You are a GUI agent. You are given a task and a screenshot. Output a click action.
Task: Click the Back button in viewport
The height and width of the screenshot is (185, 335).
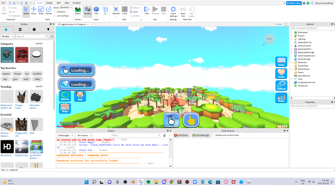pyautogui.click(x=269, y=39)
